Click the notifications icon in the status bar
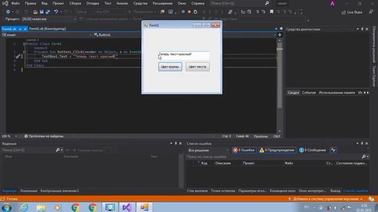 click(x=372, y=199)
